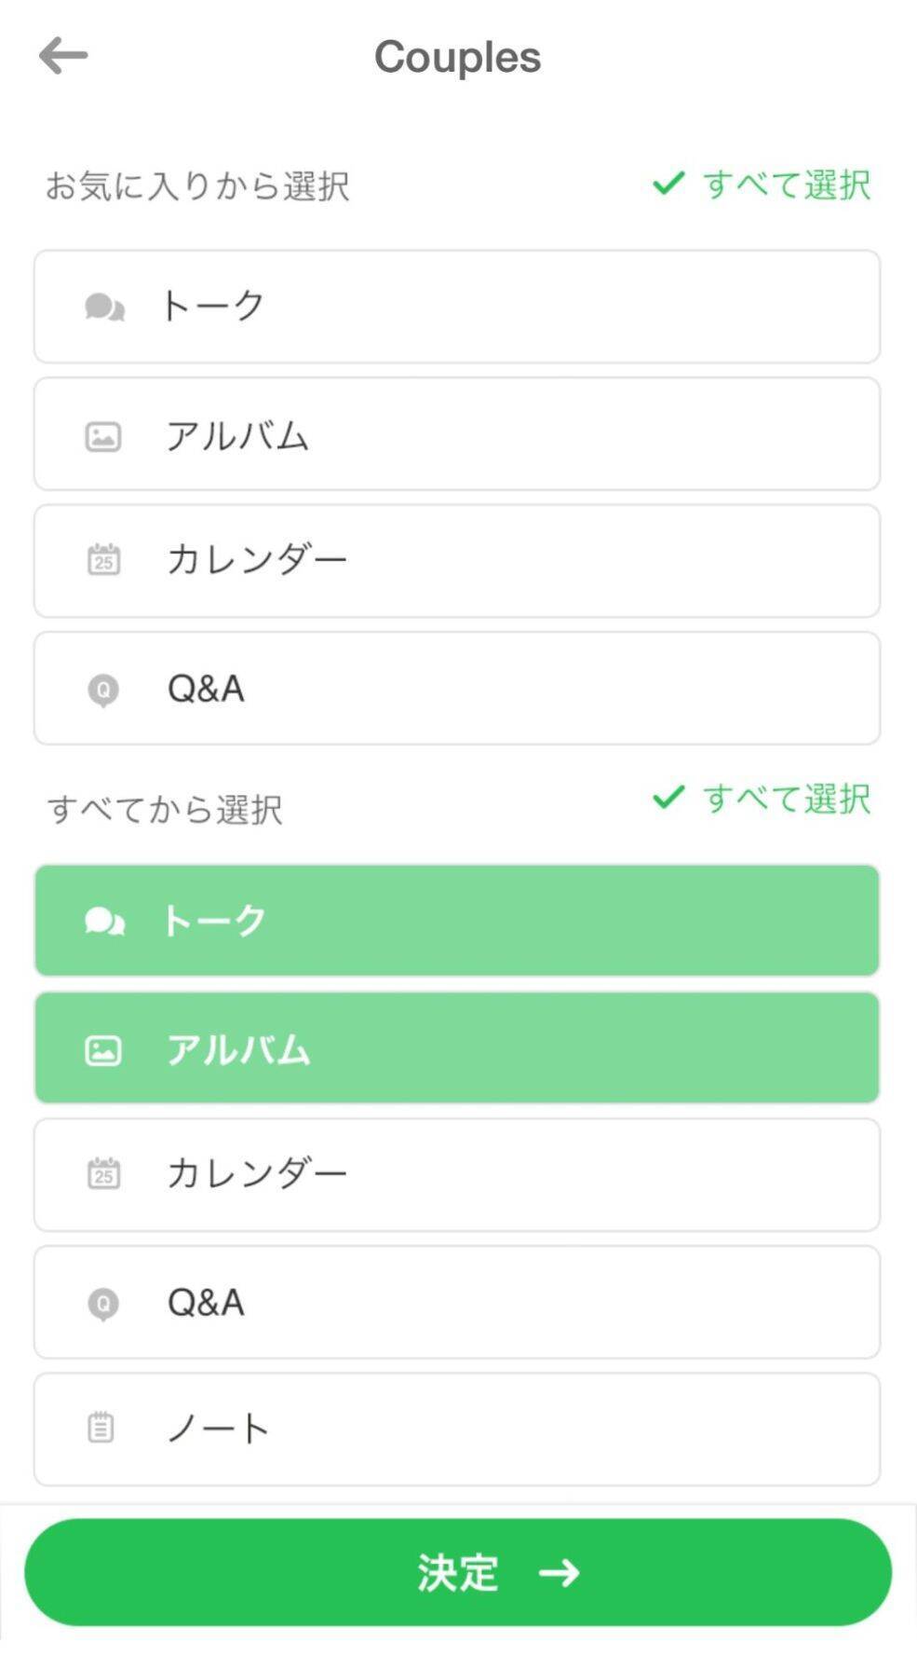Click the notepad icon next to ノート
Screen dimensions: 917x1669
[101, 1428]
